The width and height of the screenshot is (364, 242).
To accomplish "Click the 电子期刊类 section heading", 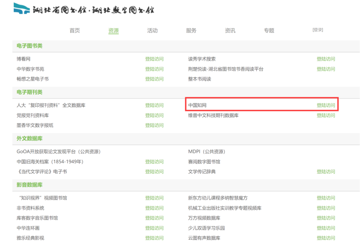I will [x=29, y=92].
